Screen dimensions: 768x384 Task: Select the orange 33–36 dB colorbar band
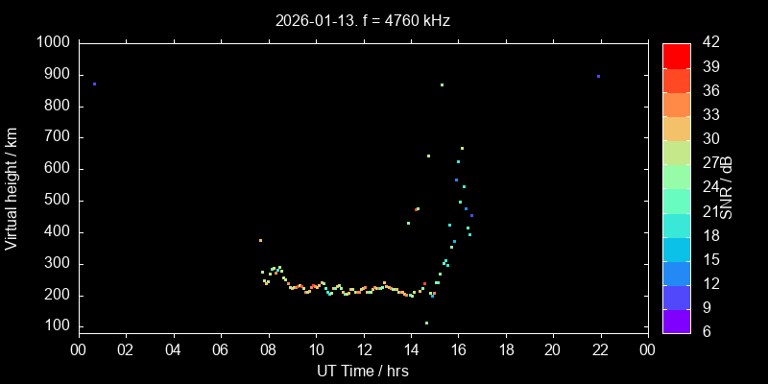point(676,104)
